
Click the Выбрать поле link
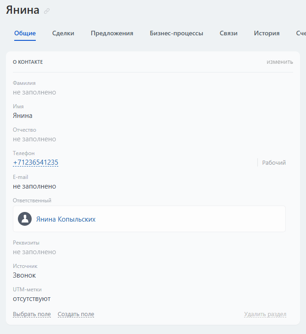pos(32,314)
